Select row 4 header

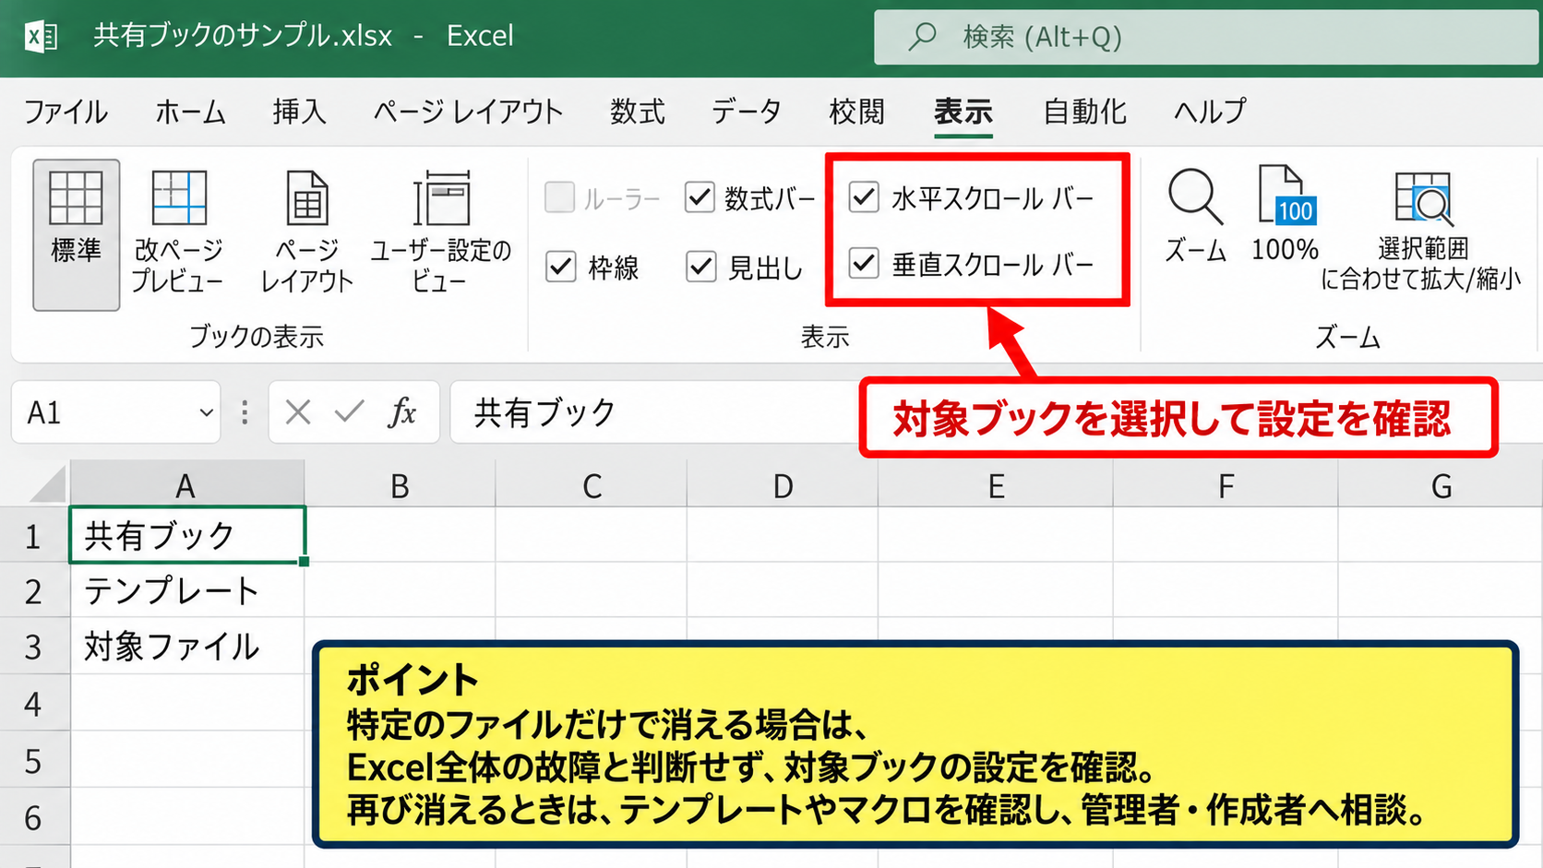(34, 703)
